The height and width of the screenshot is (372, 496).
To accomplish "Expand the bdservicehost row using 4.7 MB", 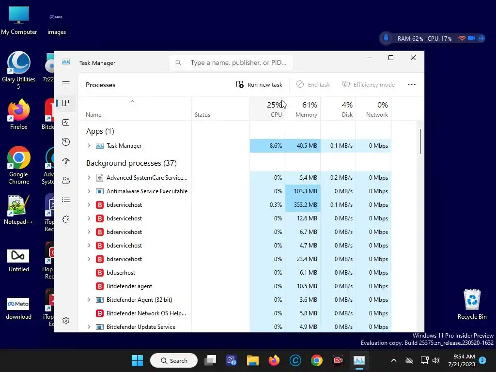I will [x=89, y=246].
